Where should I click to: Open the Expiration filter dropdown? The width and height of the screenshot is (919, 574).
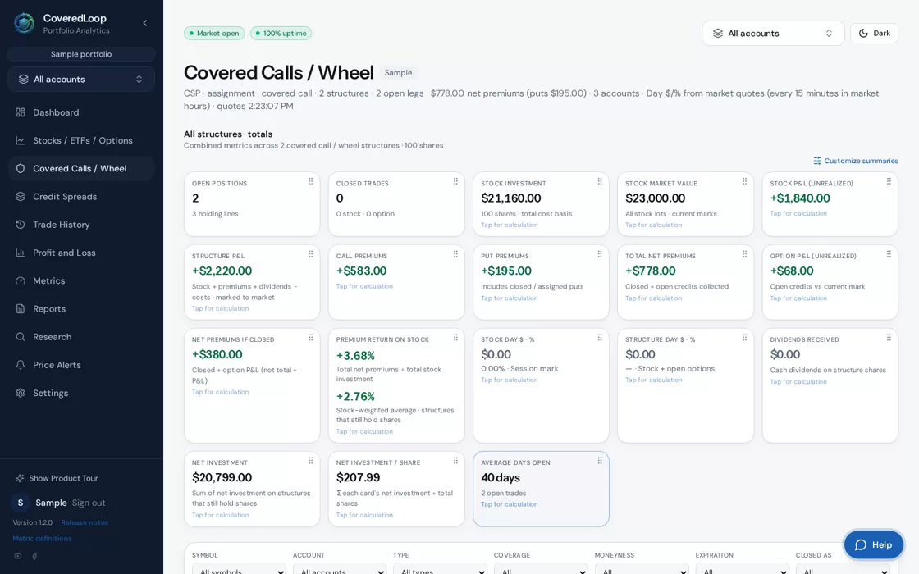(742, 570)
